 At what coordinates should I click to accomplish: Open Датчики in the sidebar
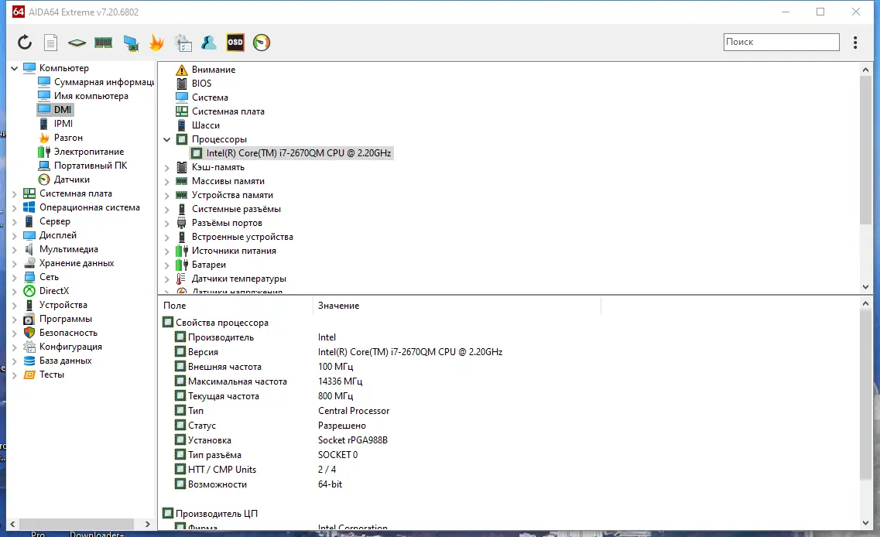pyautogui.click(x=72, y=180)
